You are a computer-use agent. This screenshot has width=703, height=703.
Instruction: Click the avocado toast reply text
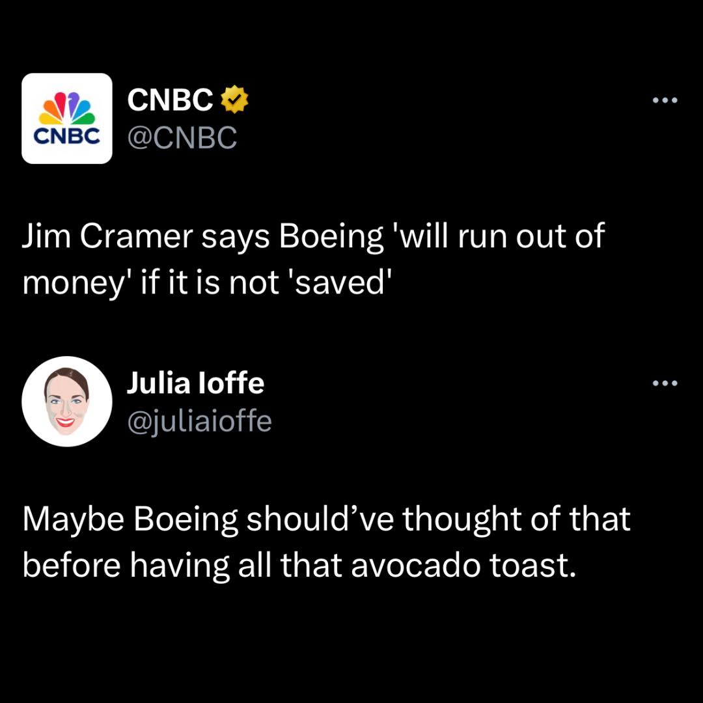(x=325, y=540)
